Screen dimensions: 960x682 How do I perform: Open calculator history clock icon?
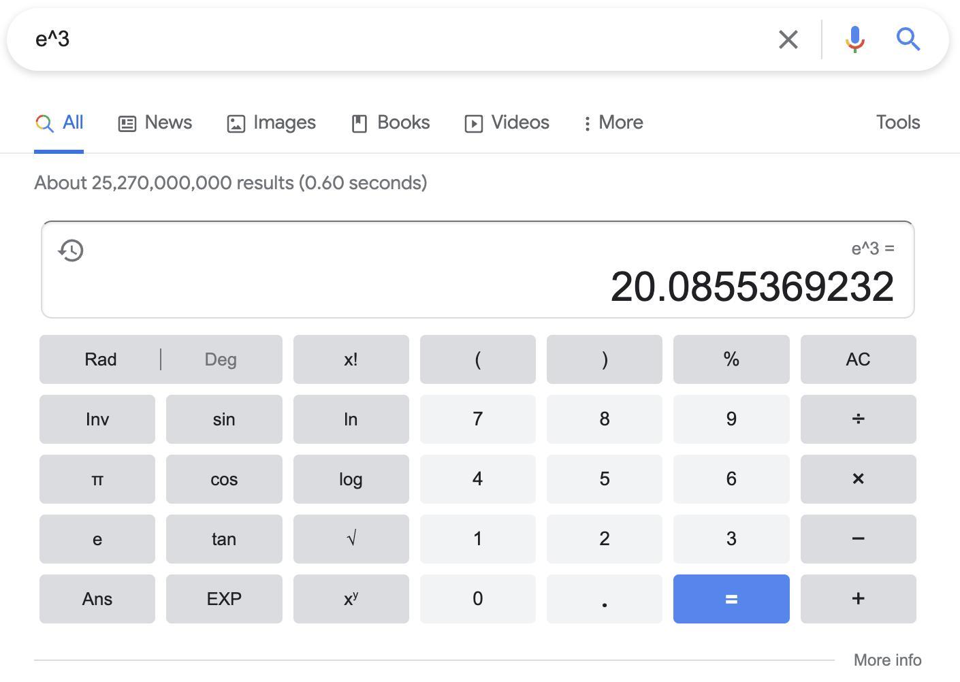[71, 250]
